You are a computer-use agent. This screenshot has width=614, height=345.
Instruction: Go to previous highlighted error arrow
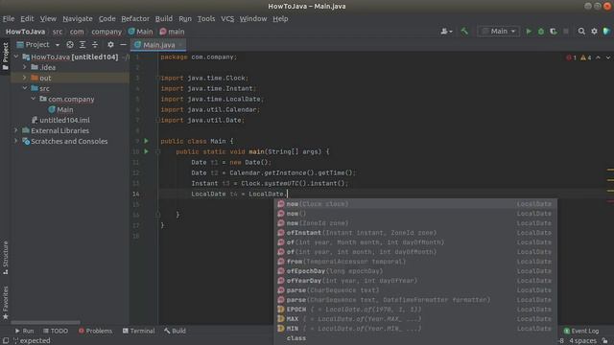598,57
